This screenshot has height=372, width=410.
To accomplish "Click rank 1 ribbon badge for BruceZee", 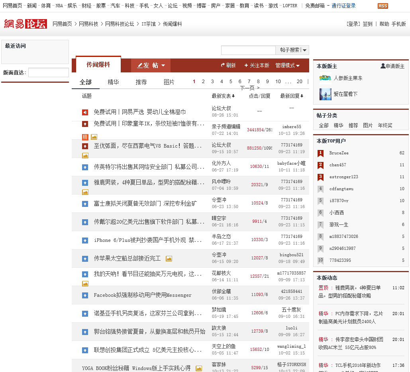I will [x=321, y=153].
